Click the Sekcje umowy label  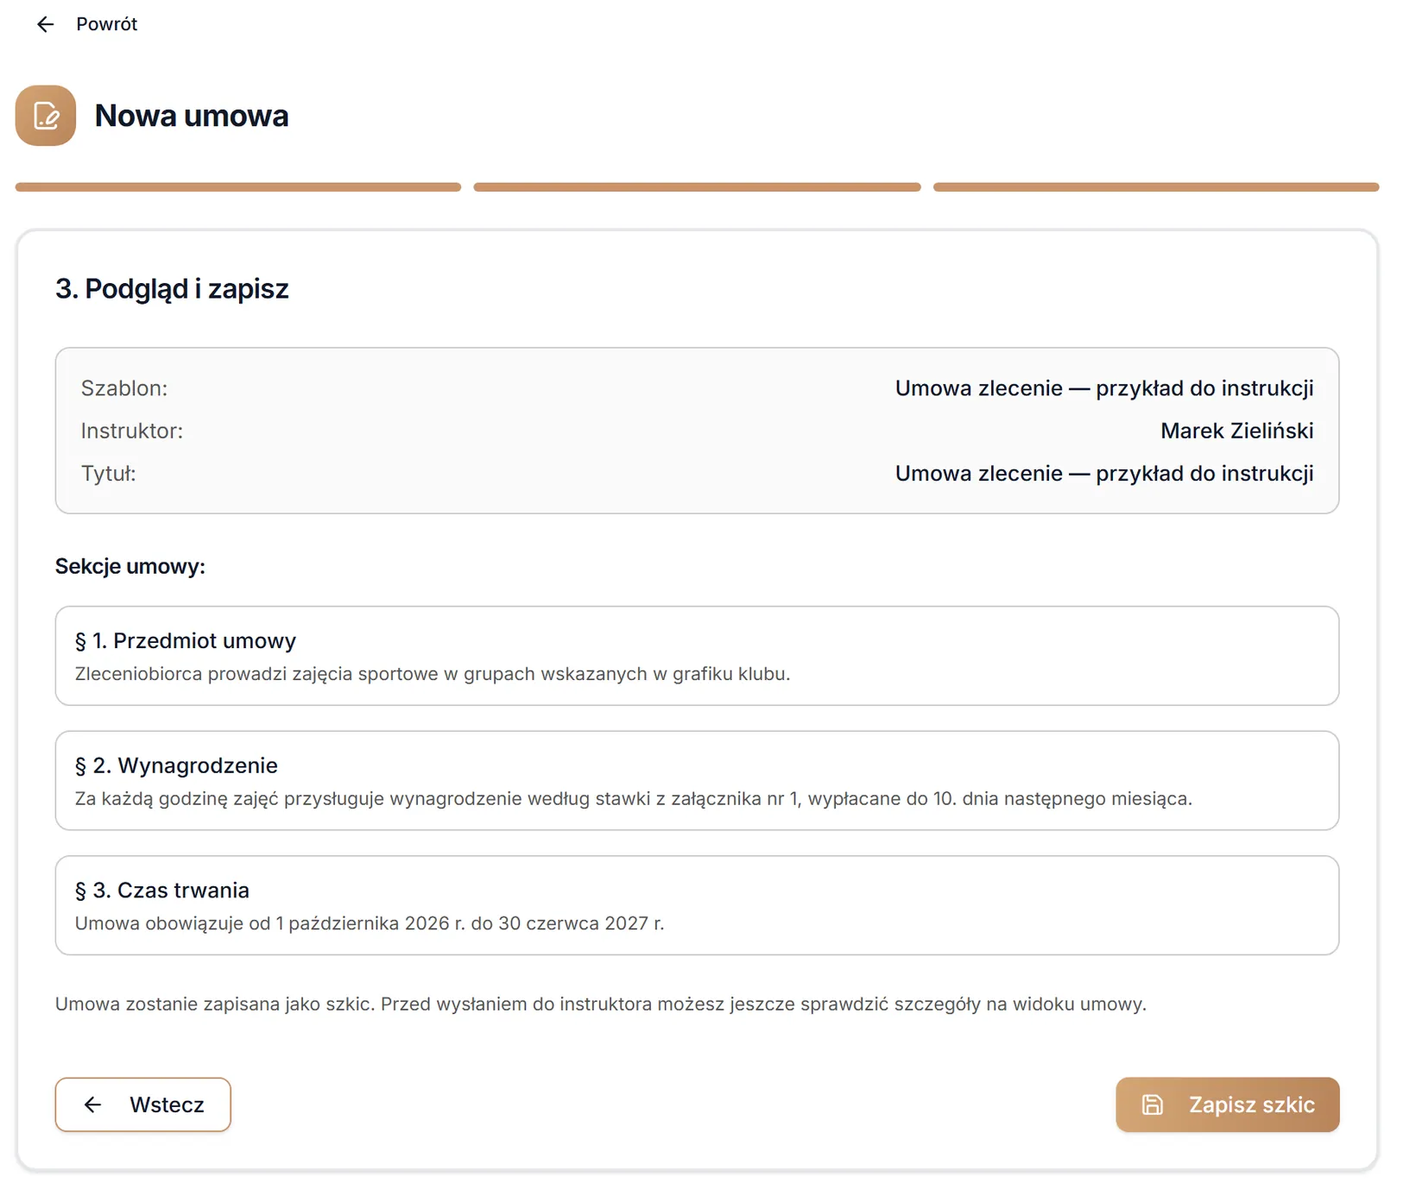[x=130, y=567]
